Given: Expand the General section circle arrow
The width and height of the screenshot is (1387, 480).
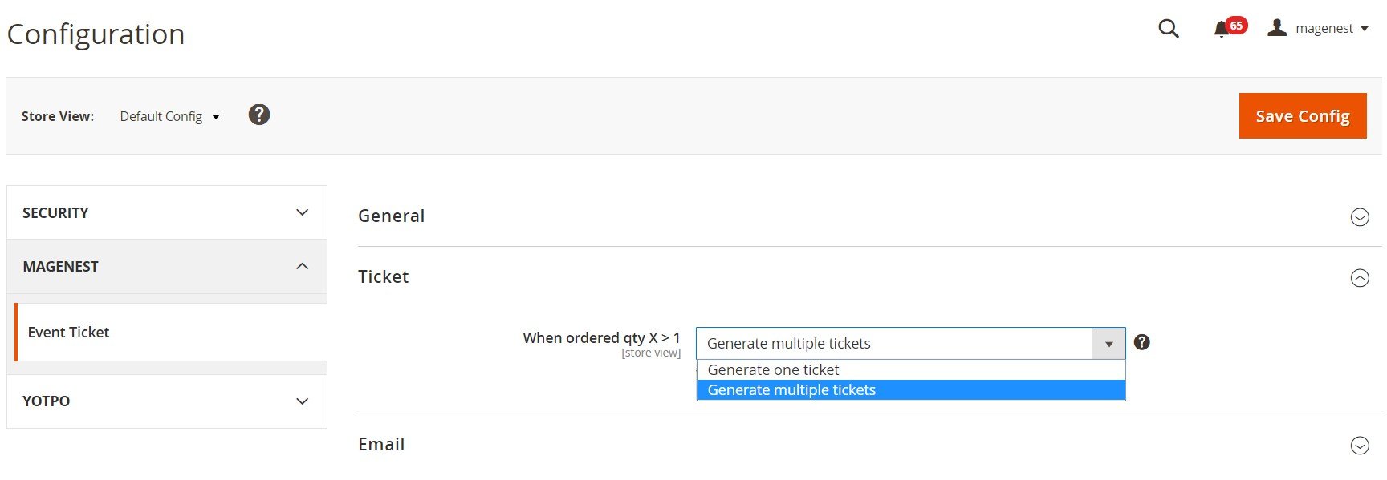Looking at the screenshot, I should click(1360, 217).
